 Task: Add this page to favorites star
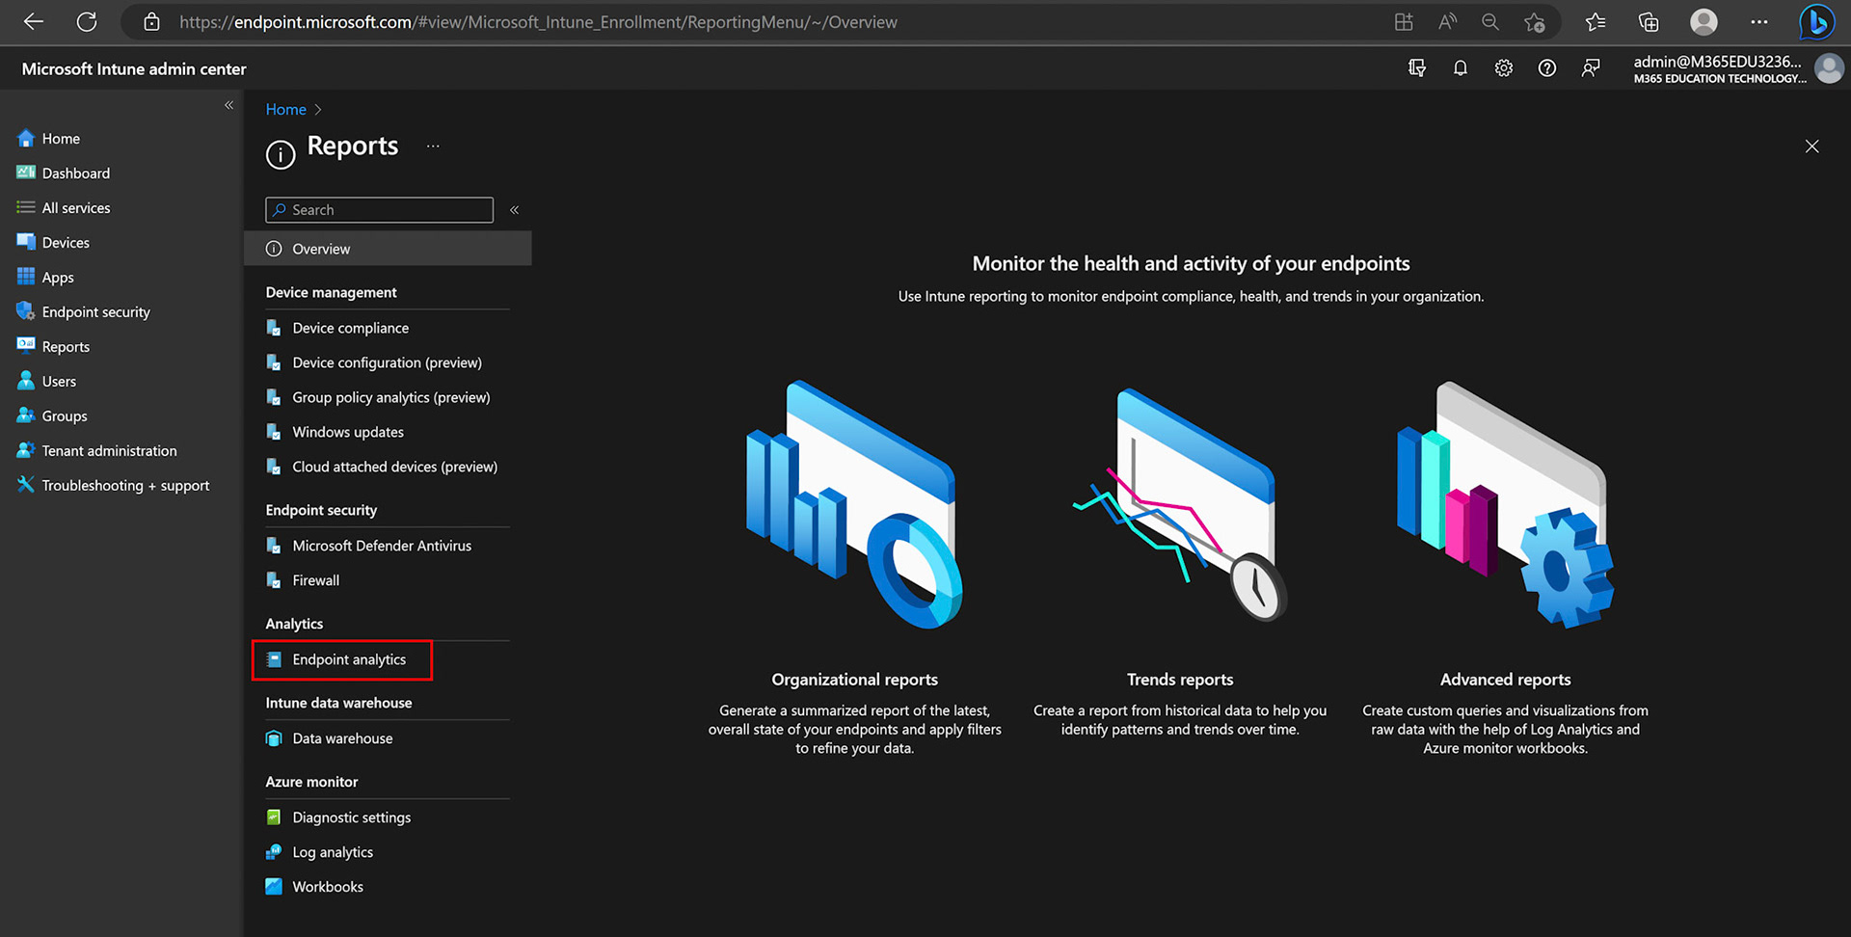point(1534,21)
